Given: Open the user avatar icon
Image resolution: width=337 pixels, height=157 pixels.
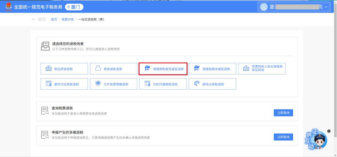Looking at the screenshot, I should [263, 7].
